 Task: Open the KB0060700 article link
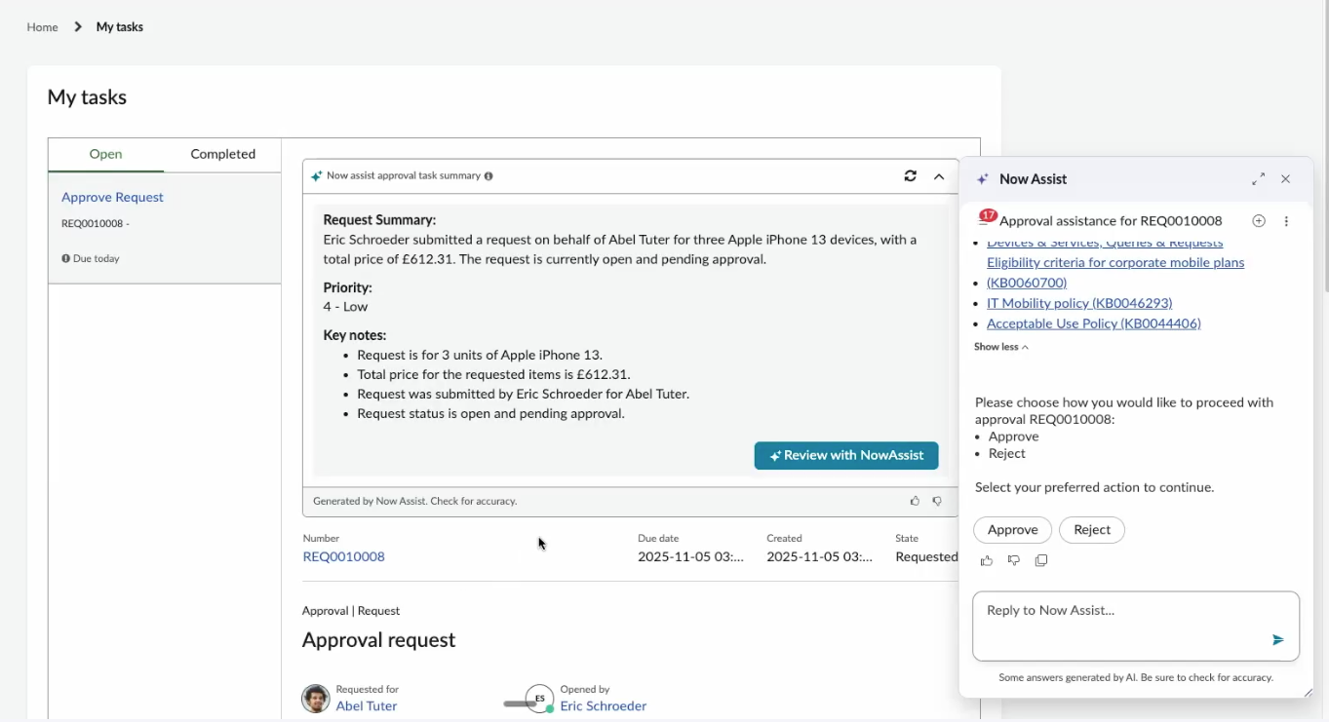point(1027,283)
